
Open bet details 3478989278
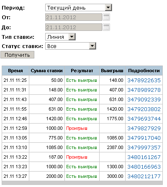[144, 90]
